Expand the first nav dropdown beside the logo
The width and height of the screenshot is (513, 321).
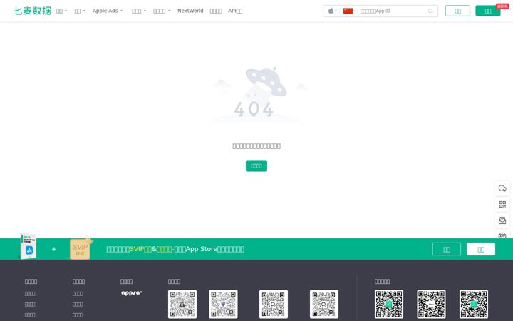point(61,11)
